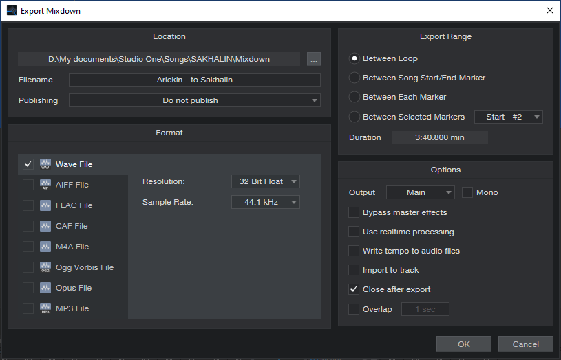This screenshot has height=360, width=561.
Task: Click the MP3 File format icon
Action: tap(45, 308)
